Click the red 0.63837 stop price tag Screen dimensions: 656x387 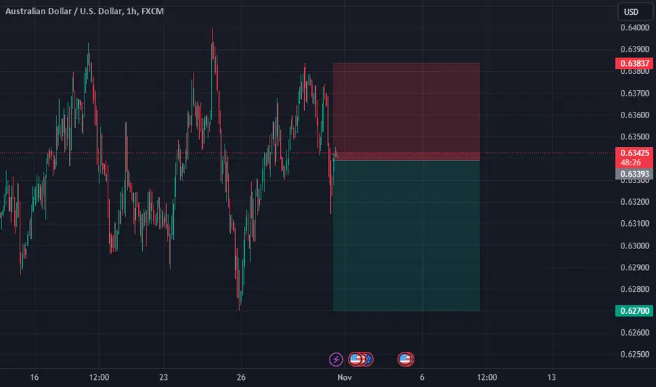[634, 63]
